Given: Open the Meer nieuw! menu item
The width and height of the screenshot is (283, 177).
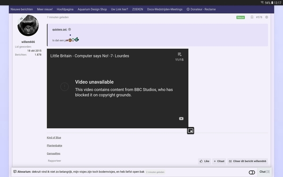Looking at the screenshot, I should [x=45, y=9].
